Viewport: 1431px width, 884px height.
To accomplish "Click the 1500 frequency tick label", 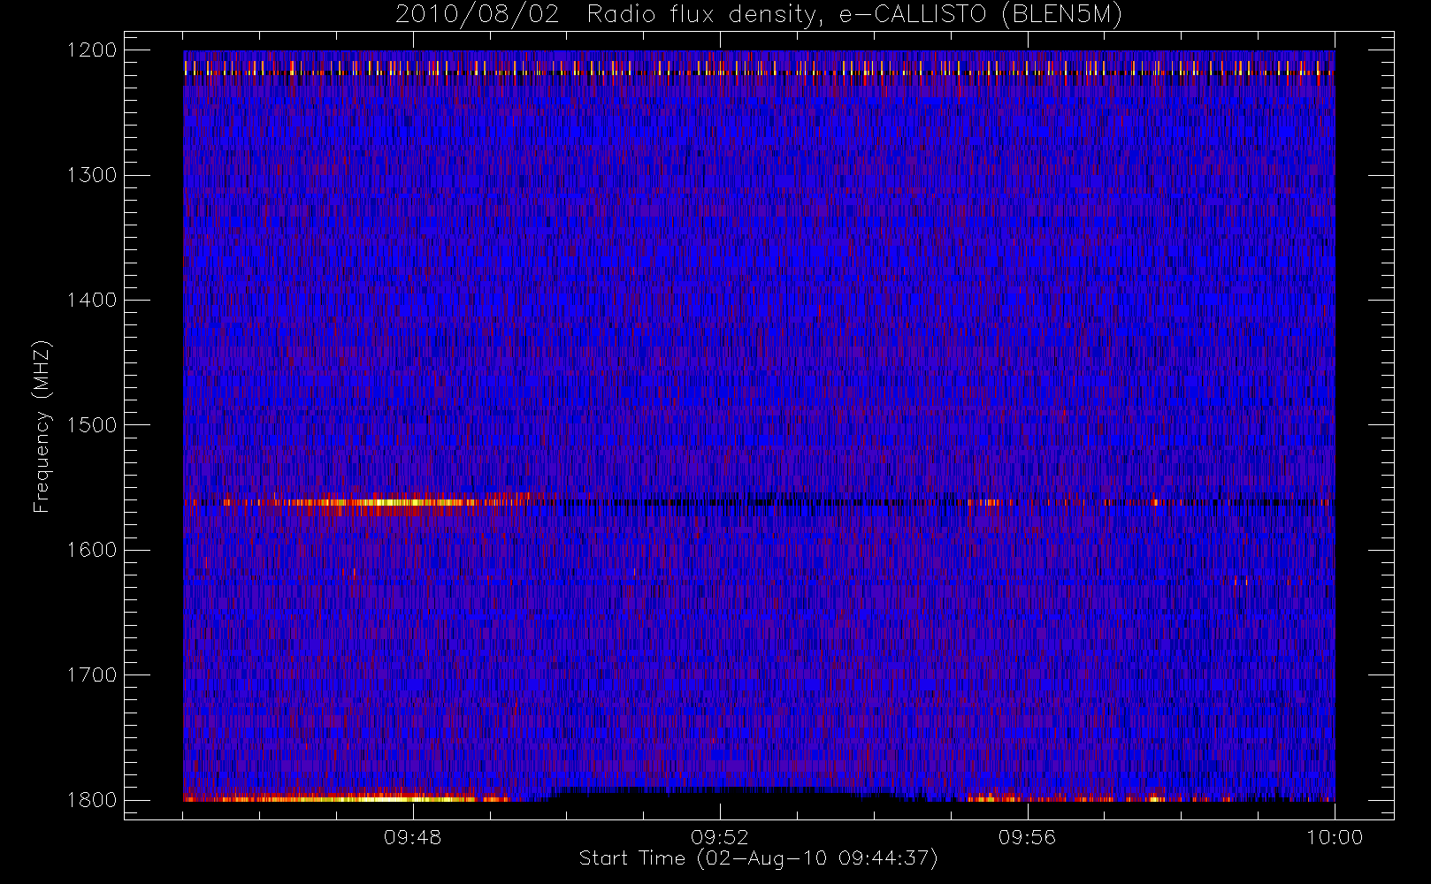I will [92, 425].
